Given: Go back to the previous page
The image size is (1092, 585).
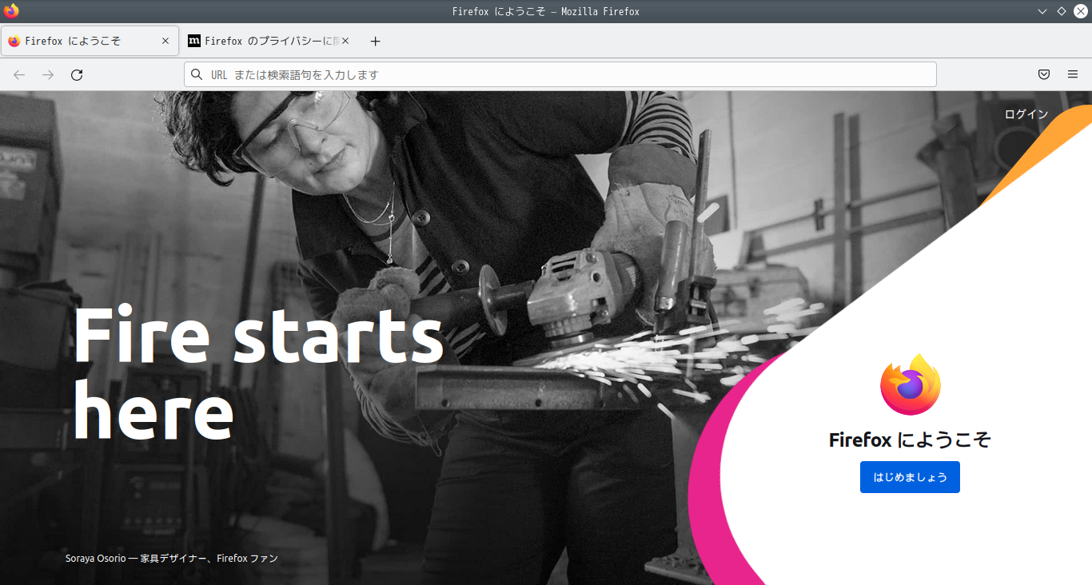Looking at the screenshot, I should tap(19, 75).
